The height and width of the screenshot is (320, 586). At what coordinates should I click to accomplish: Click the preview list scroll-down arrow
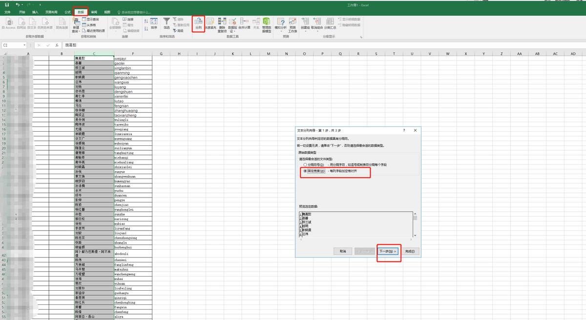click(415, 235)
